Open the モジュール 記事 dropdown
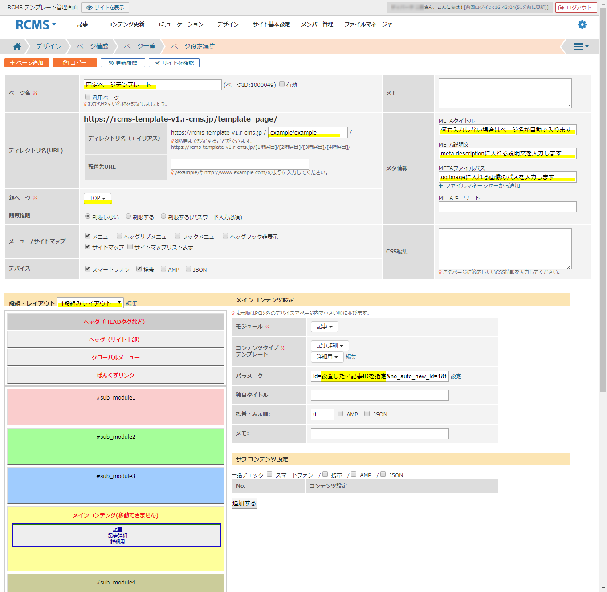Image resolution: width=607 pixels, height=592 pixels. (x=324, y=327)
